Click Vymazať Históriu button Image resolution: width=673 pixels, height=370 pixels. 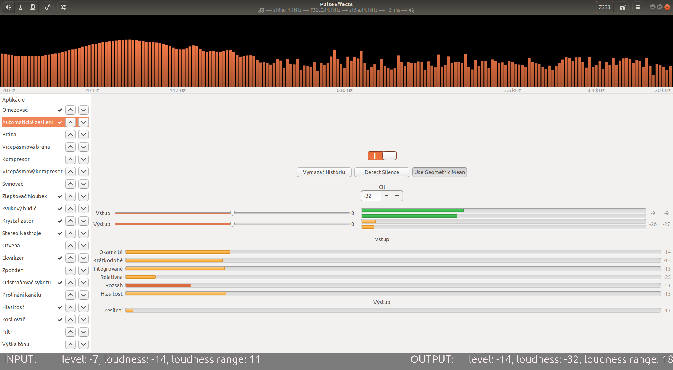coord(324,172)
